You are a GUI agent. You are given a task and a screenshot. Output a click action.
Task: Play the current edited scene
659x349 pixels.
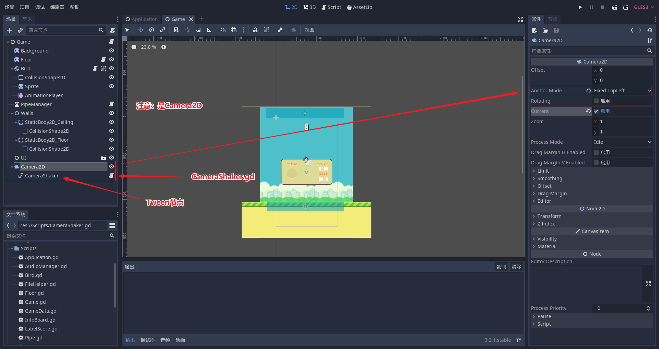click(615, 7)
